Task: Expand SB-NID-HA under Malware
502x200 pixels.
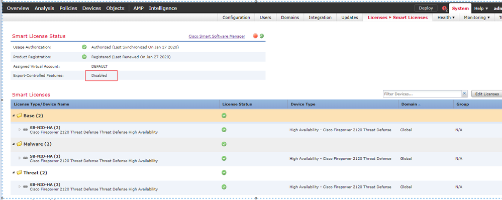Action: click(x=20, y=158)
